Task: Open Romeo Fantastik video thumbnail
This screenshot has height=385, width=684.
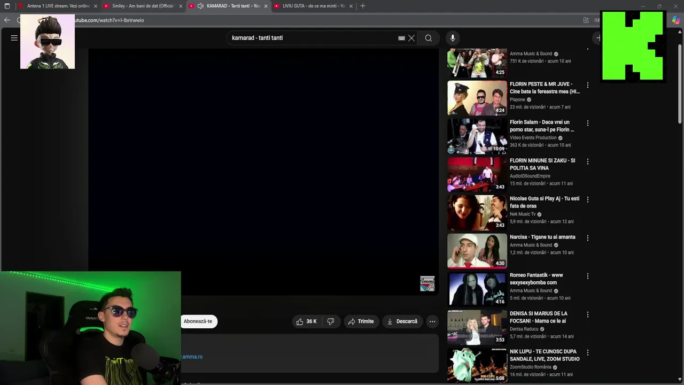Action: (x=477, y=289)
